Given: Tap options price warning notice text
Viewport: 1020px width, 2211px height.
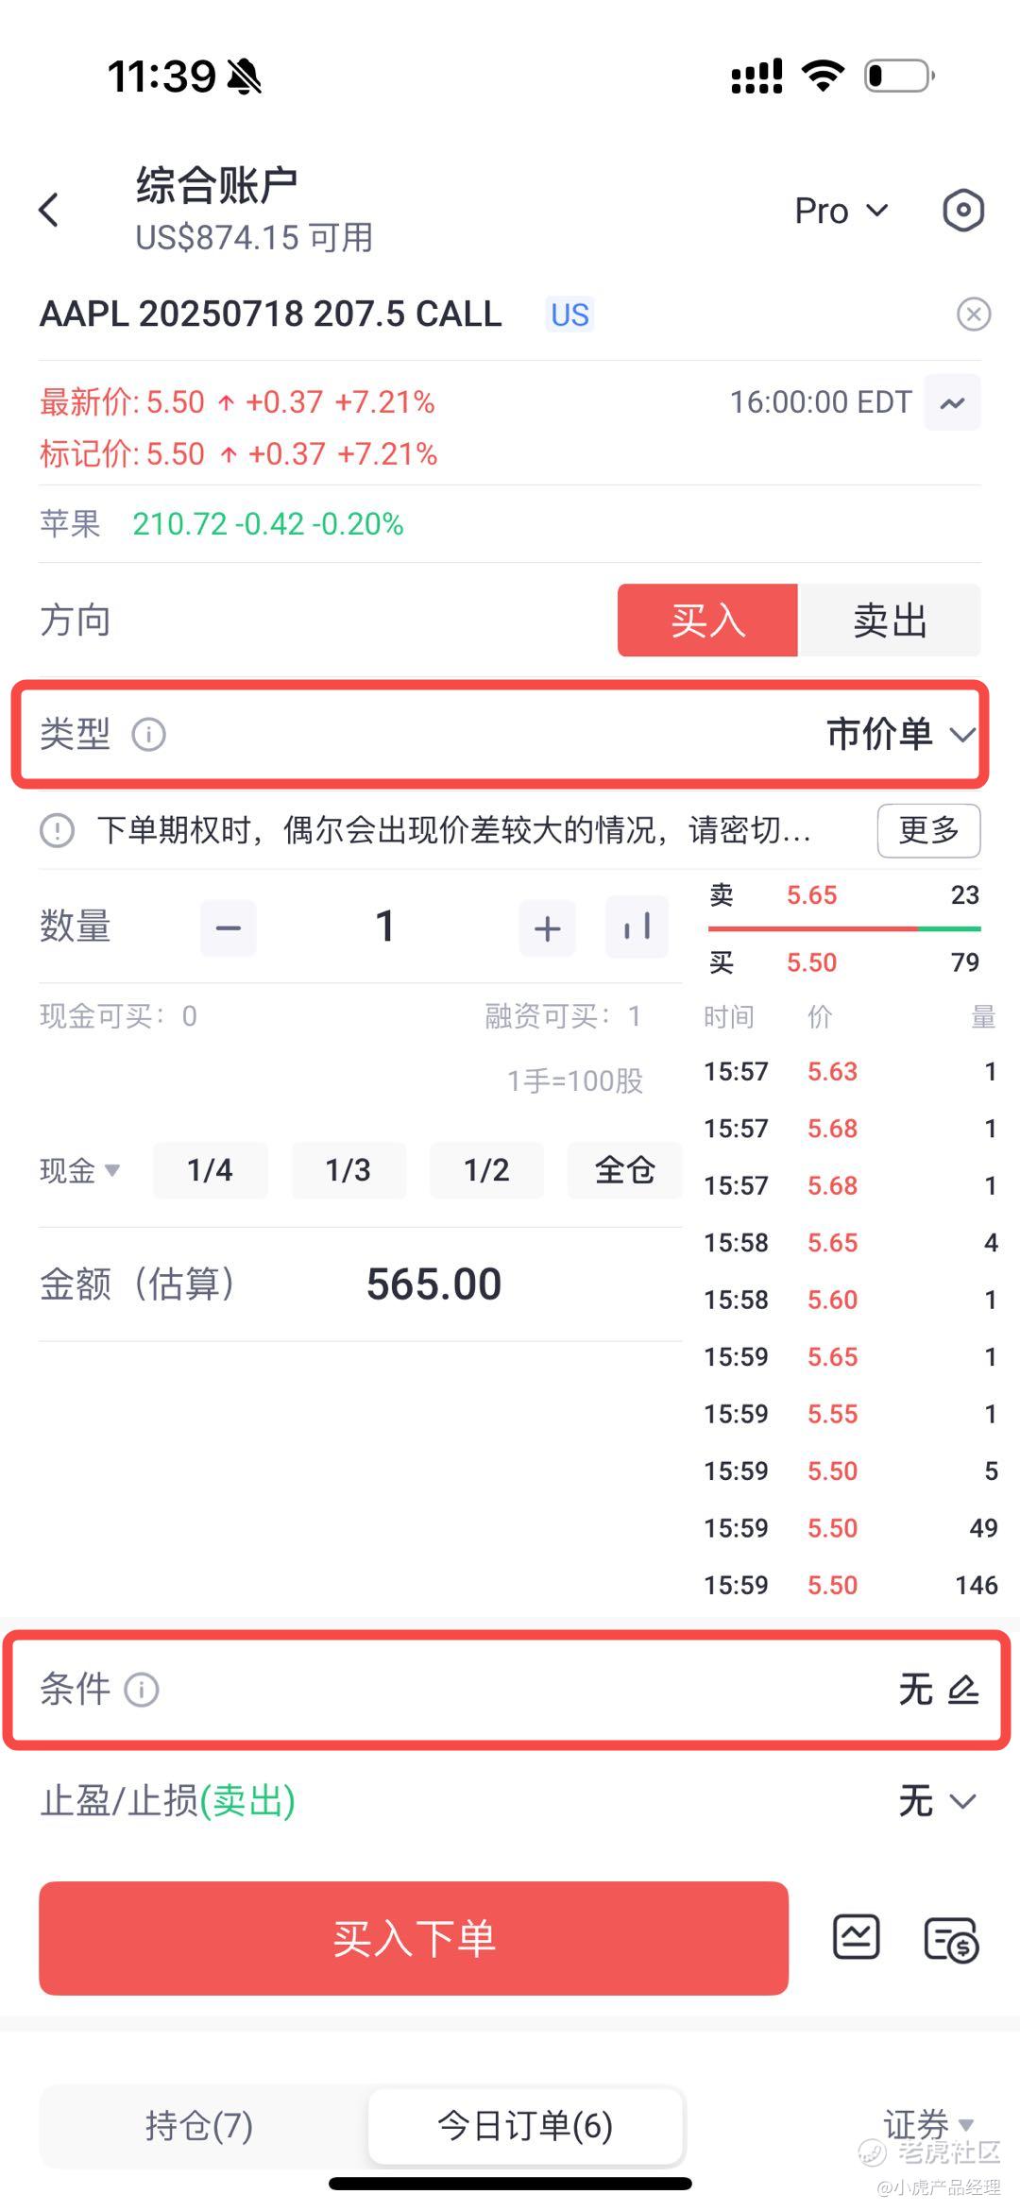Looking at the screenshot, I should (x=454, y=831).
